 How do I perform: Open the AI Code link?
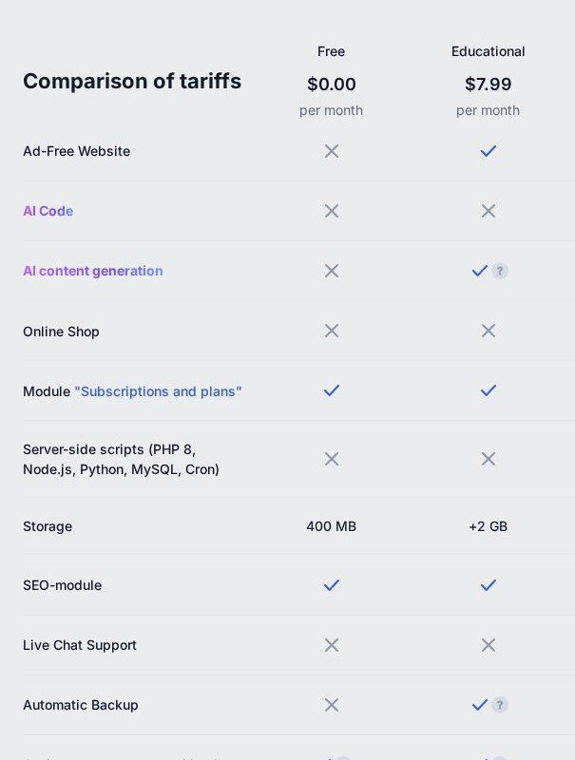(x=48, y=211)
